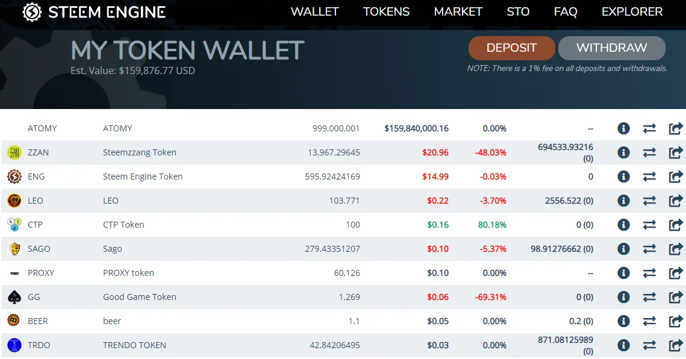Trade ATOMY via exchange arrows icon

click(649, 128)
